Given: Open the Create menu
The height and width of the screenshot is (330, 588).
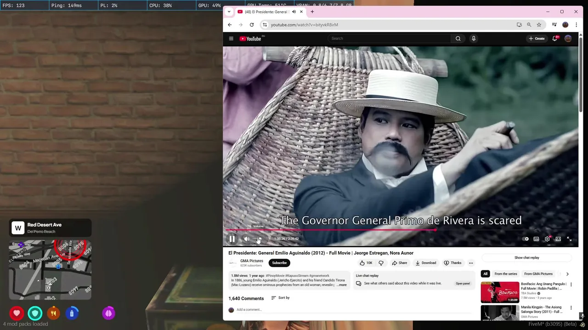Looking at the screenshot, I should pos(537,38).
